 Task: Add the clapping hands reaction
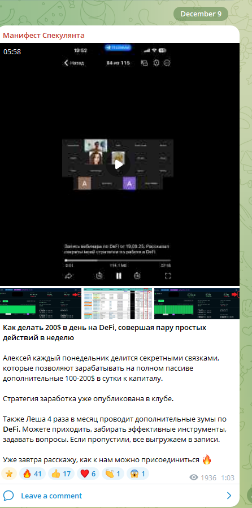[x=112, y=474]
